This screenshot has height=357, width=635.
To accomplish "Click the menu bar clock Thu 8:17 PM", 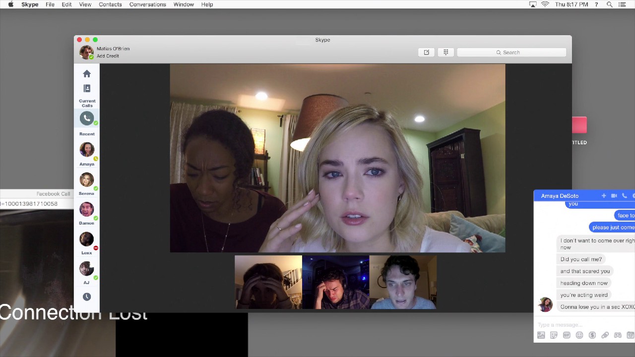I will [571, 4].
